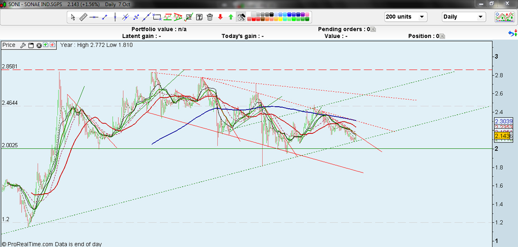Select the ruler measurement tool

83,17
